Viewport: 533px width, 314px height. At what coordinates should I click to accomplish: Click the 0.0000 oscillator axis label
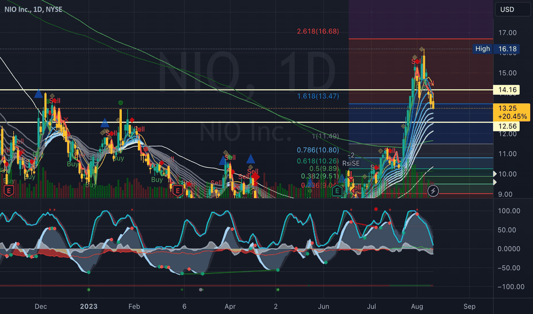tap(509, 249)
